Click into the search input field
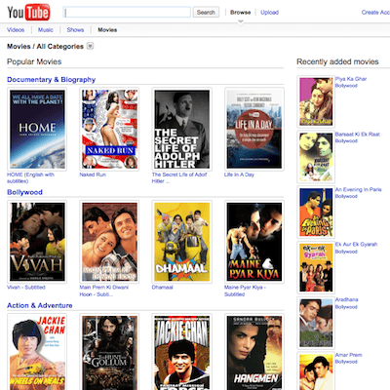 point(127,13)
